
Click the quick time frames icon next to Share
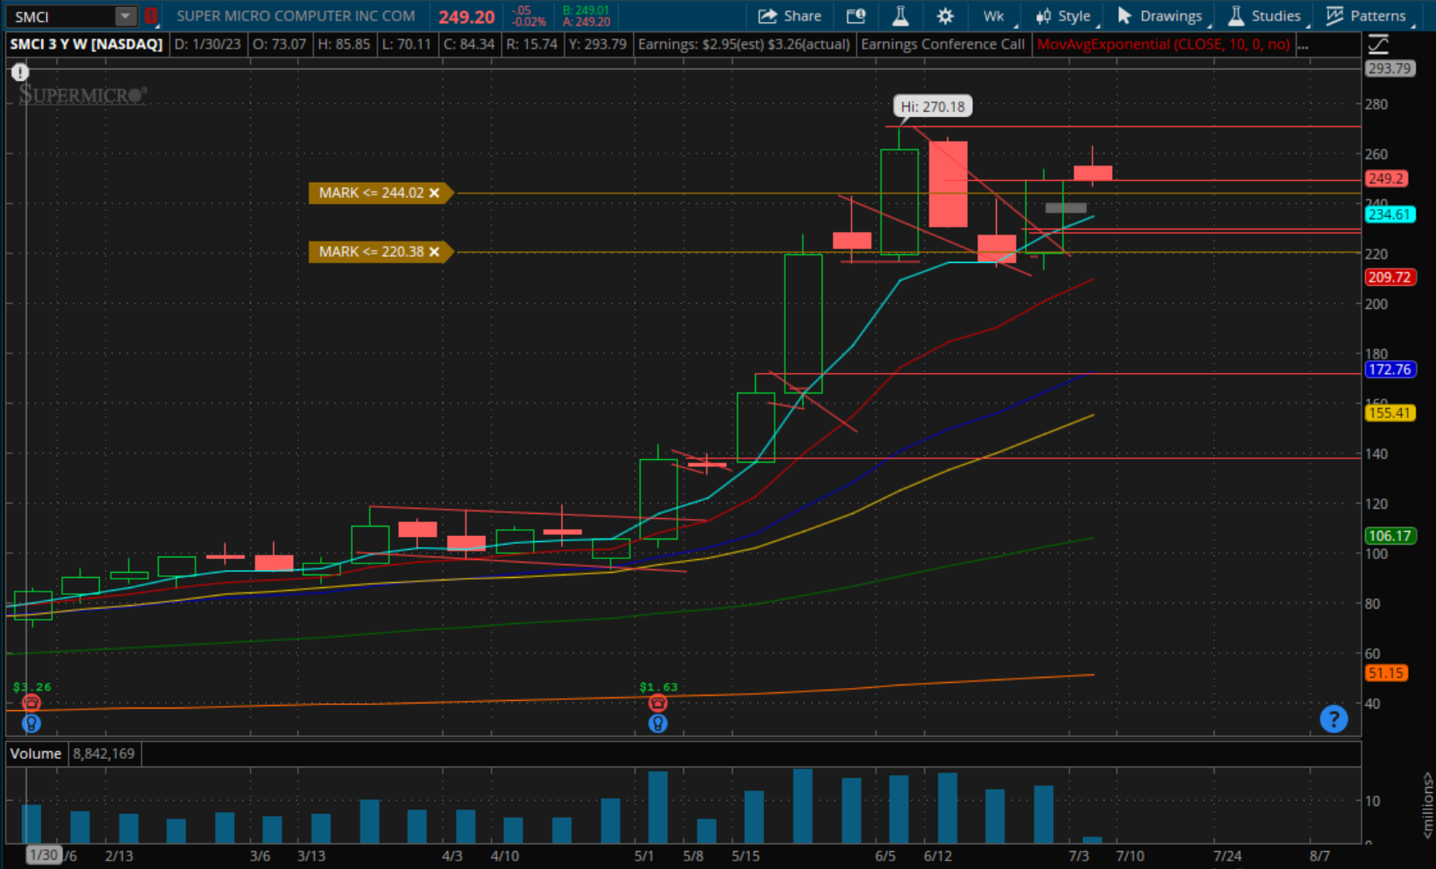(x=856, y=15)
